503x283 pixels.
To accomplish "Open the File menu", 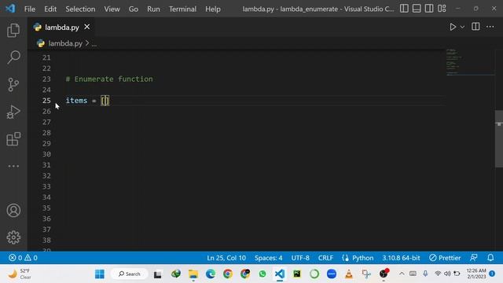I will coord(30,9).
